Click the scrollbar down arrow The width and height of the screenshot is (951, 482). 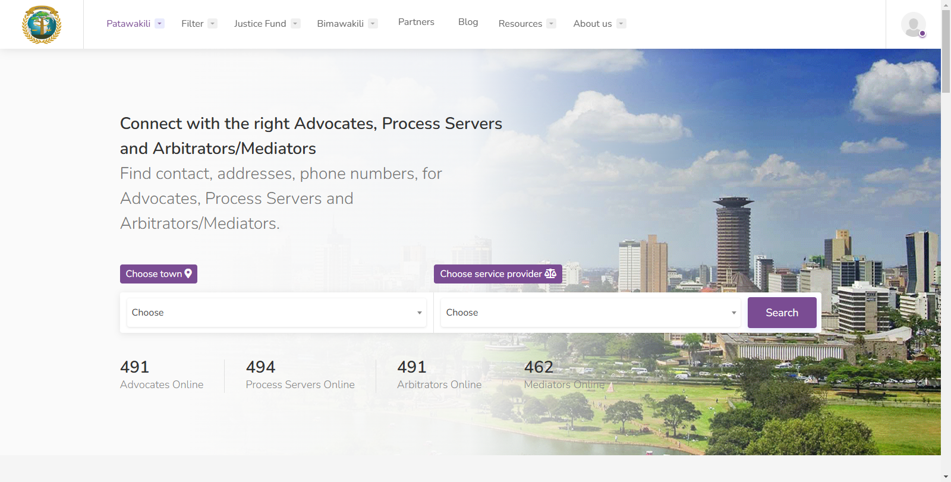point(946,477)
